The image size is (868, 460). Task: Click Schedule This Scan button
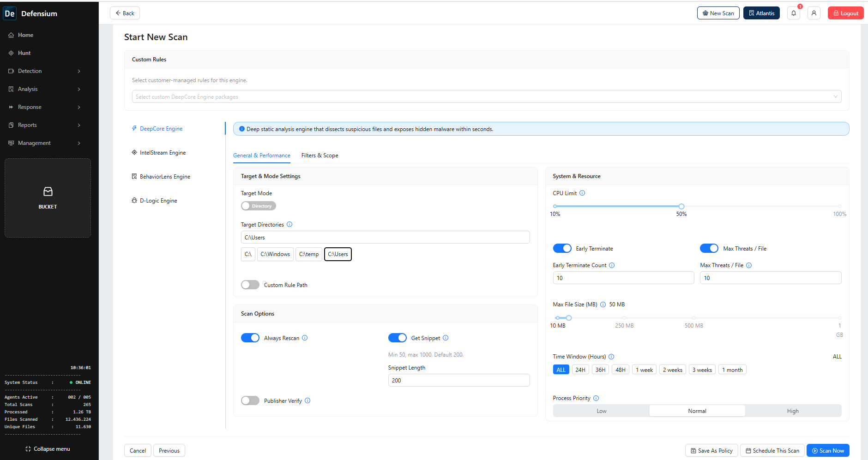click(772, 450)
